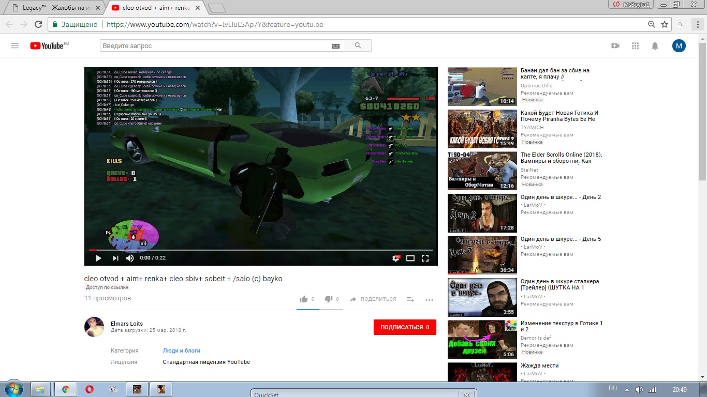View site security info at Защищено
Image resolution: width=707 pixels, height=397 pixels.
pyautogui.click(x=75, y=24)
